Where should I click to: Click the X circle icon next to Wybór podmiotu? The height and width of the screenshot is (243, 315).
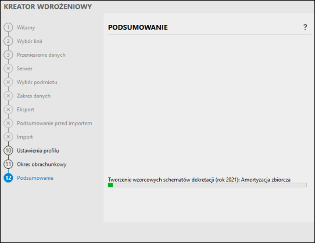8,82
